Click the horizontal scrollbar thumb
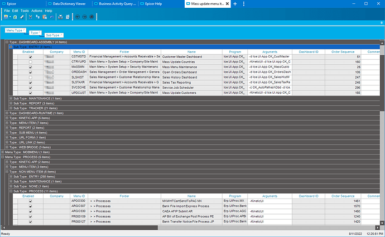 (x=81, y=228)
